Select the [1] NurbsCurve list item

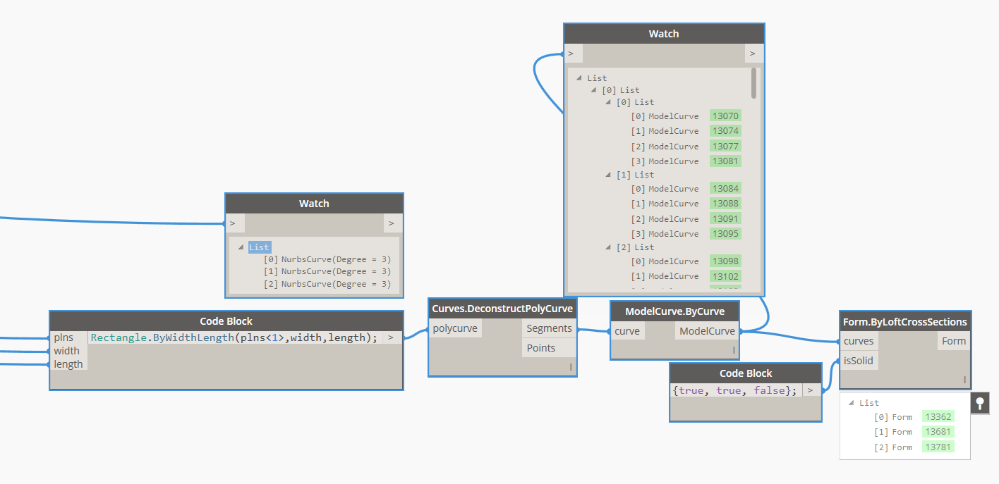tap(327, 271)
